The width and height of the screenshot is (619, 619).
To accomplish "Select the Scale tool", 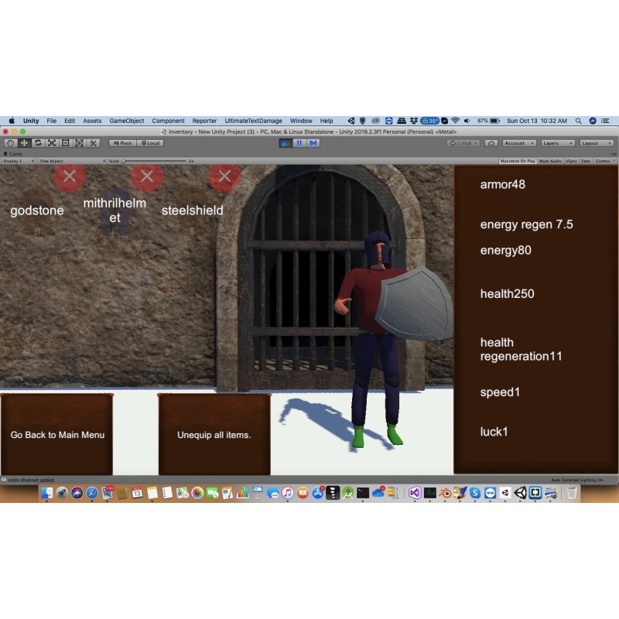I will 52,143.
